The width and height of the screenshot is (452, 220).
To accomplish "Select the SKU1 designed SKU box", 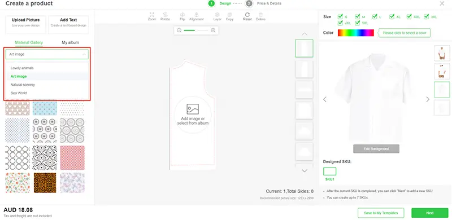I will click(x=329, y=171).
